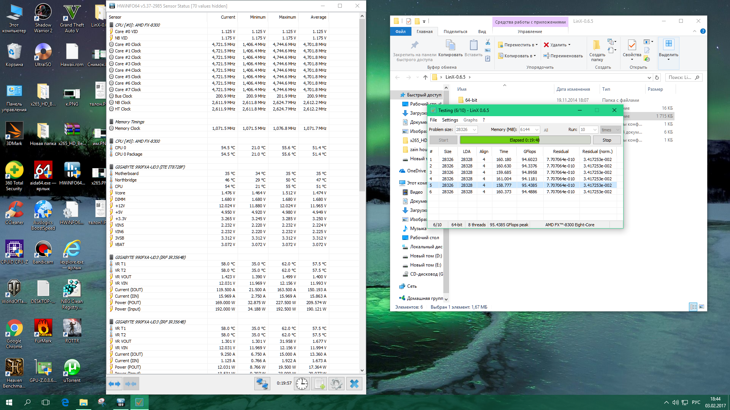Click log sensors to file icon
Screen dimensions: 730x410
[319, 384]
